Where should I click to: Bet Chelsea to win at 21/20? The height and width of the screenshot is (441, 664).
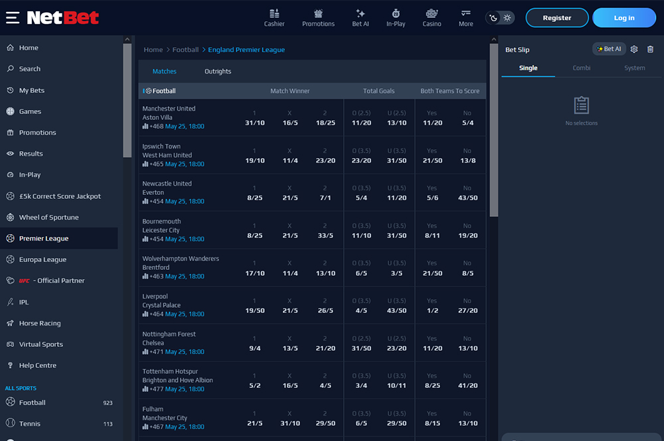[x=325, y=344]
